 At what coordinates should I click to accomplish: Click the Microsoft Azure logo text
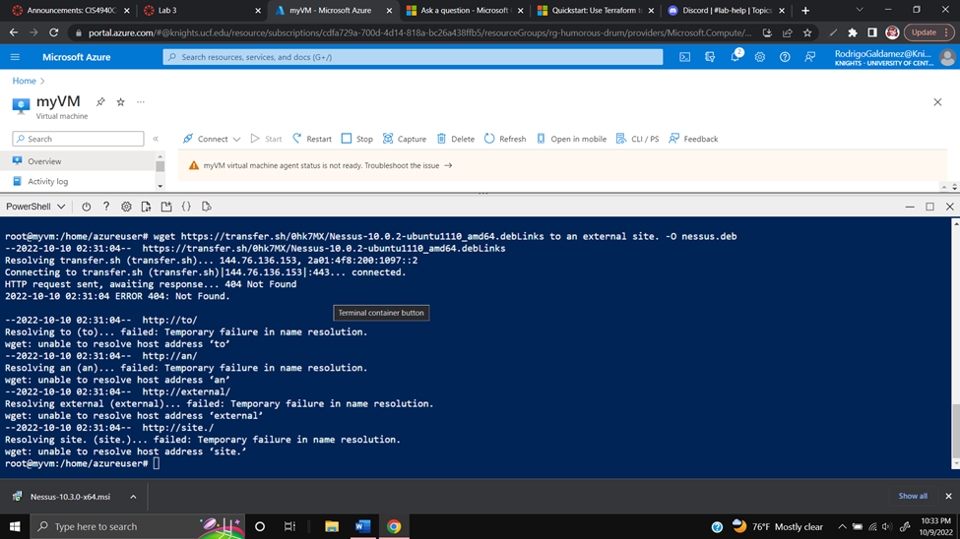[x=77, y=57]
